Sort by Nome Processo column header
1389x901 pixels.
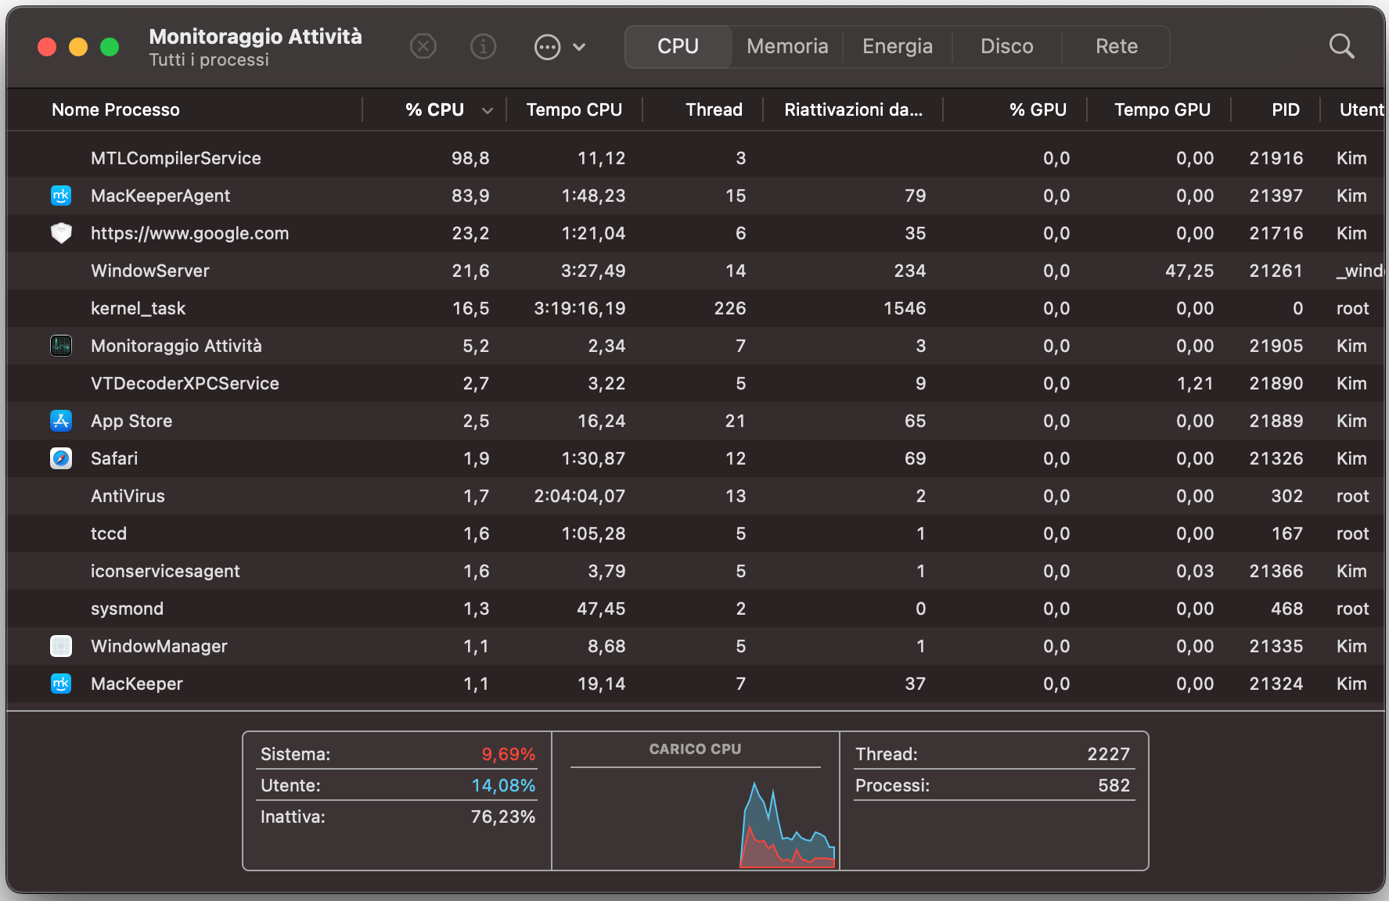pos(116,110)
